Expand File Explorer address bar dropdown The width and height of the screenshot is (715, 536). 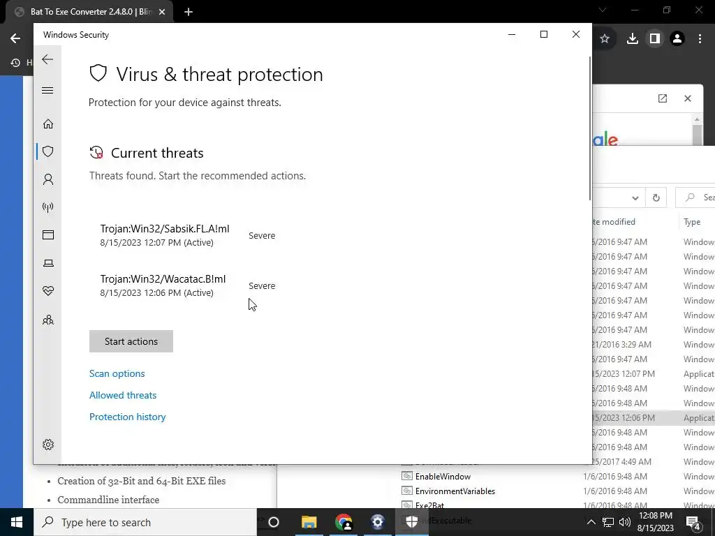(635, 198)
